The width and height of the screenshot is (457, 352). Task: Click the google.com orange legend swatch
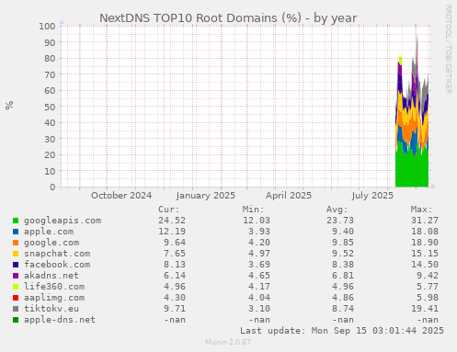point(16,243)
